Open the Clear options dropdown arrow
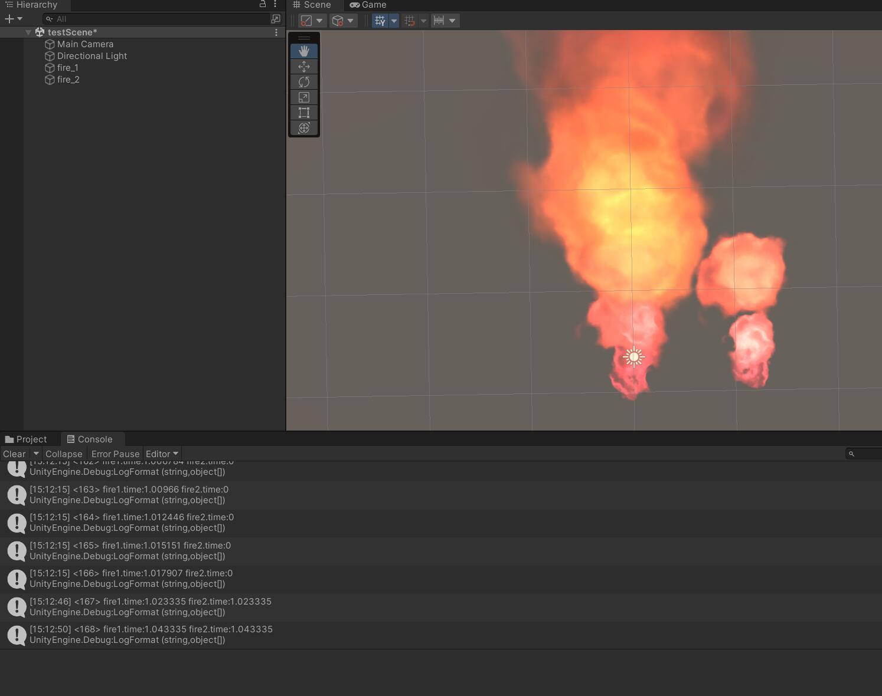 coord(36,454)
